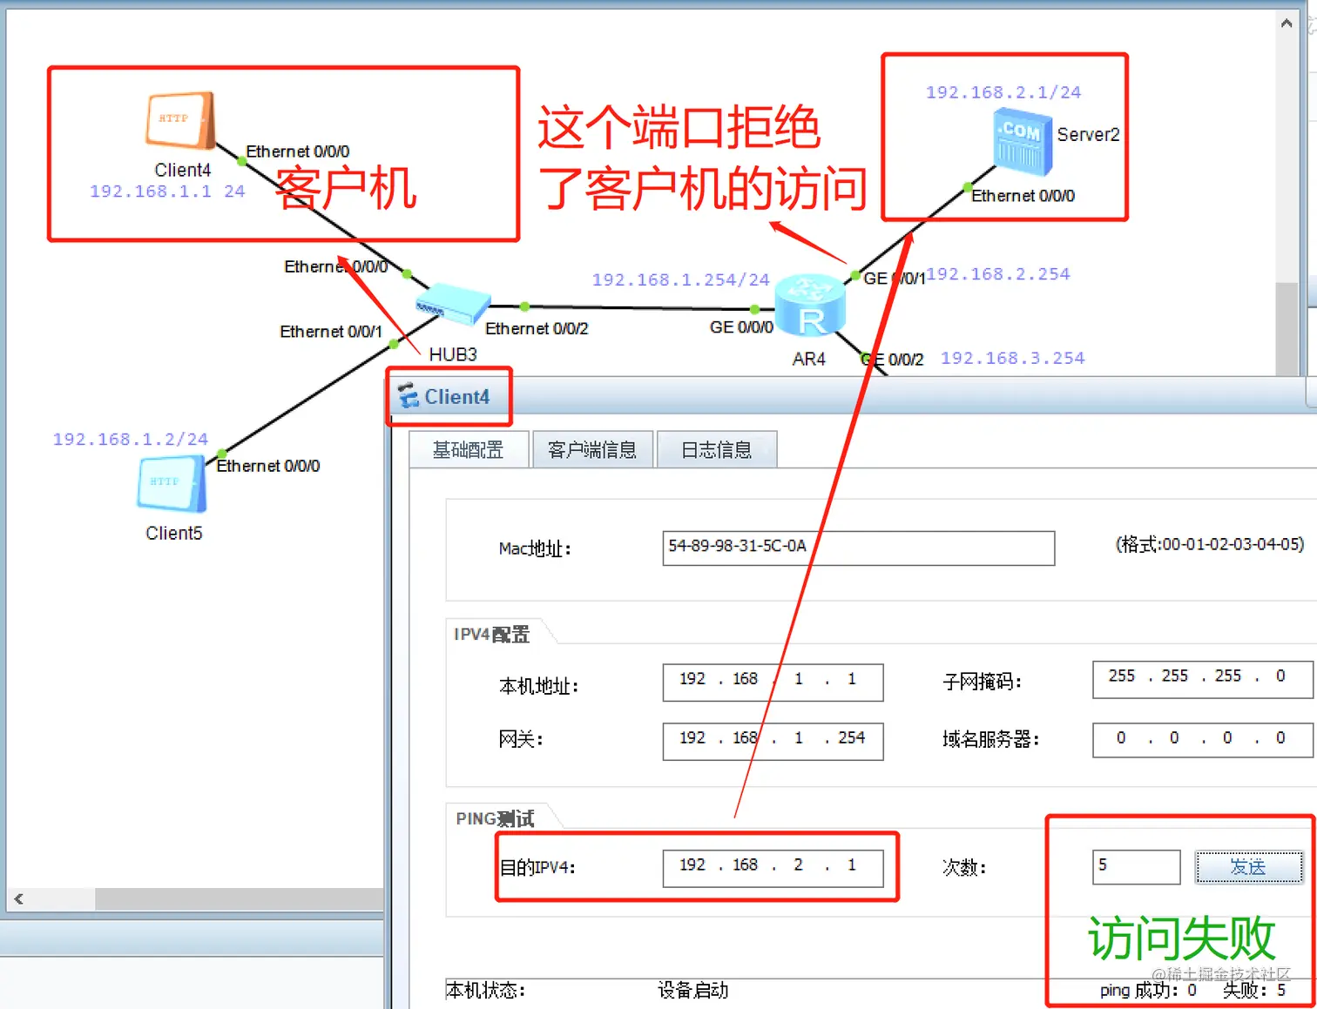This screenshot has width=1317, height=1009.
Task: Select the Server2 server icon
Action: pos(1023,140)
